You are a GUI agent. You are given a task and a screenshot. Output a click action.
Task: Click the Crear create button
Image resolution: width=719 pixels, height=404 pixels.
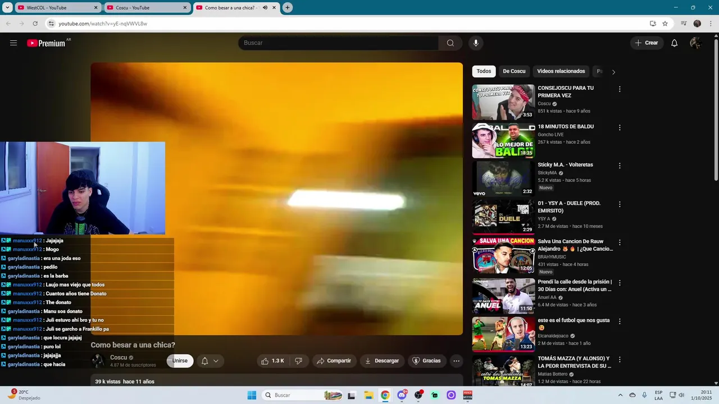click(x=647, y=43)
